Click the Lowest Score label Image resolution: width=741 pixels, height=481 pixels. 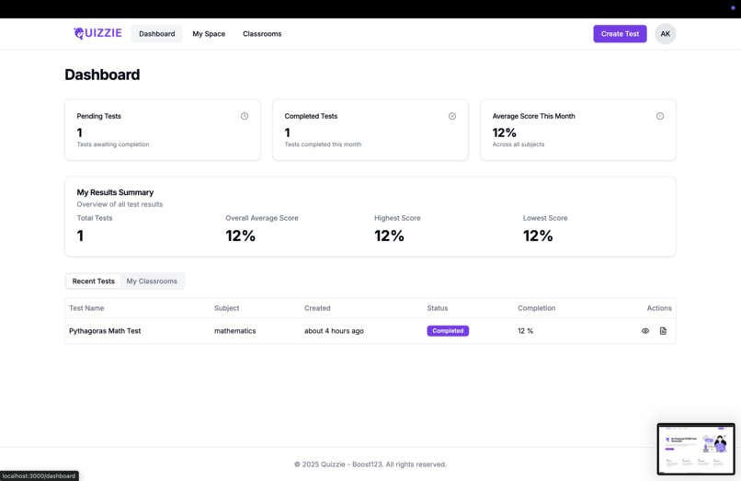tap(545, 218)
